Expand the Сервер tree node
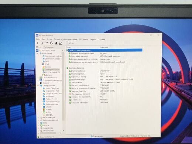The width and height of the screenshot is (192, 144). (38, 83)
